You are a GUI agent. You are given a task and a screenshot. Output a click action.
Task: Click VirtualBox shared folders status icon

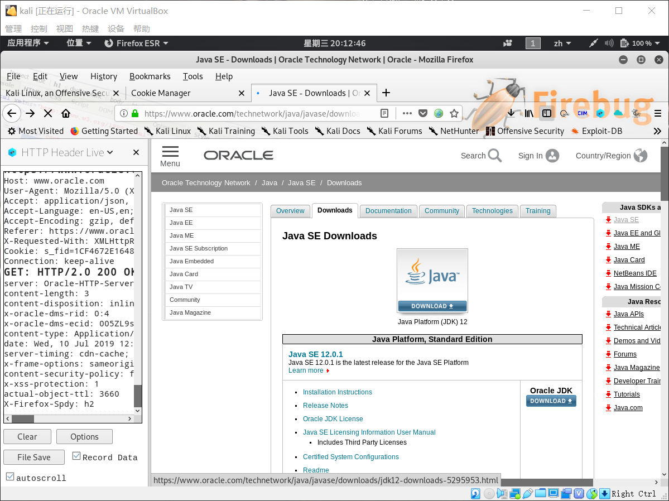click(540, 494)
